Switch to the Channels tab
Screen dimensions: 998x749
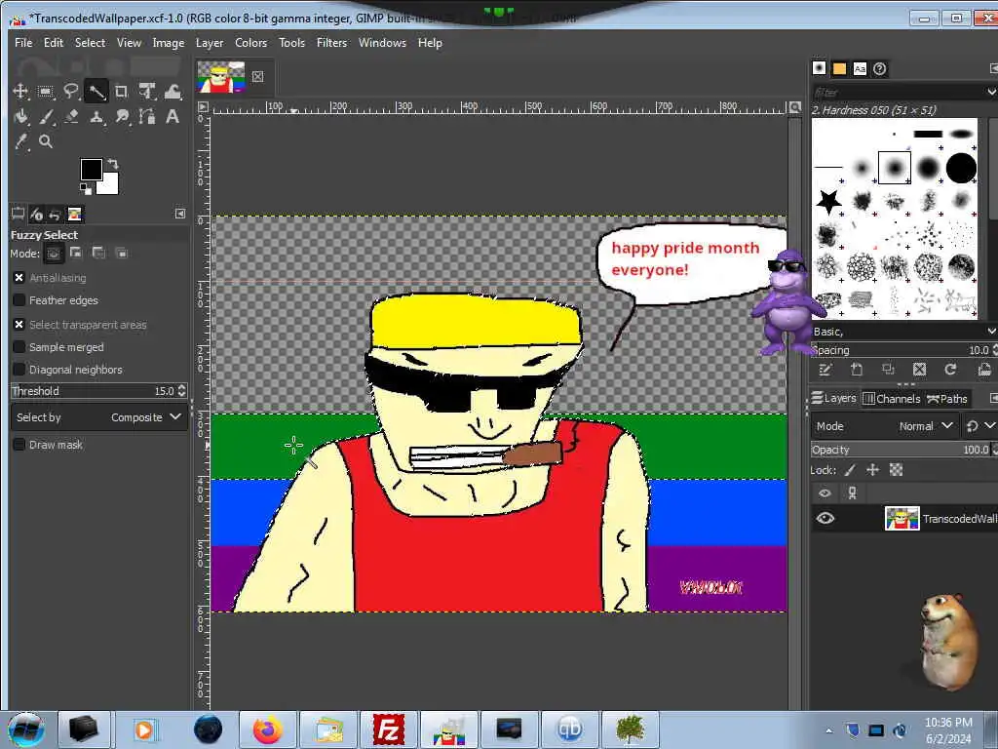[891, 399]
